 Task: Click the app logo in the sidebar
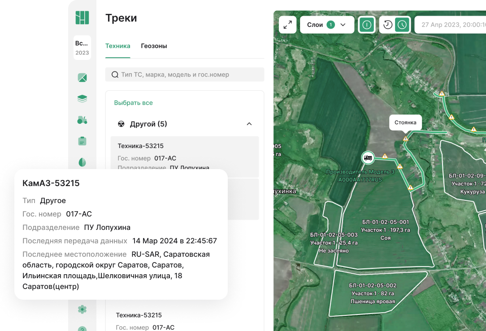pyautogui.click(x=82, y=17)
